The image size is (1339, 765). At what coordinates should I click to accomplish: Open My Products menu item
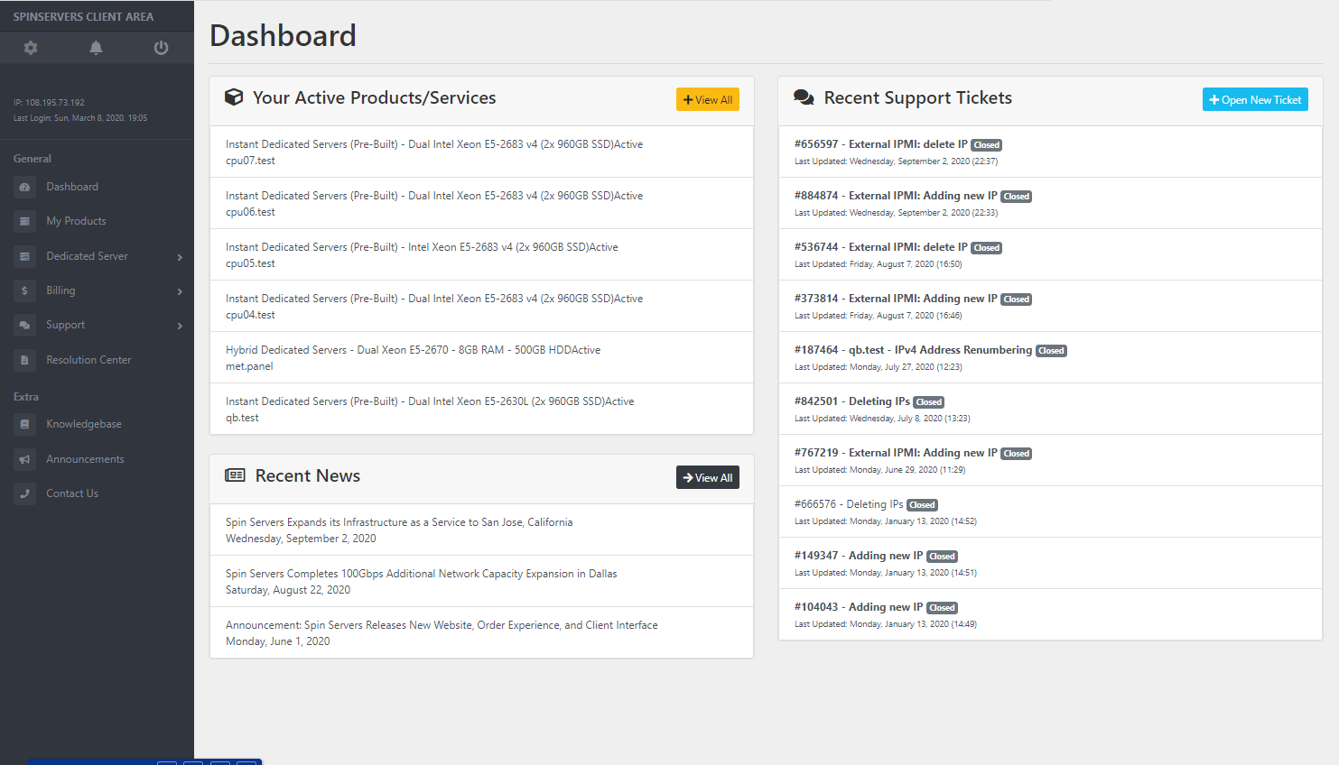[76, 221]
